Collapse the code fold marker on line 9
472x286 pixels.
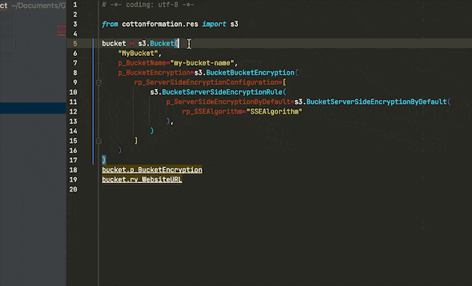click(98, 82)
